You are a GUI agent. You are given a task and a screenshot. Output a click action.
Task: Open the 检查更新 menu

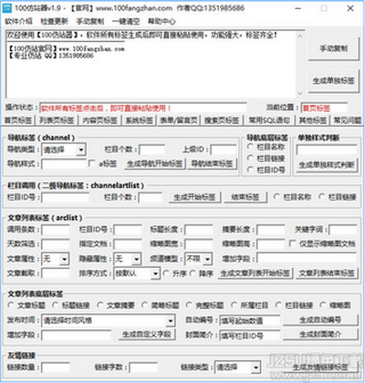pyautogui.click(x=54, y=21)
